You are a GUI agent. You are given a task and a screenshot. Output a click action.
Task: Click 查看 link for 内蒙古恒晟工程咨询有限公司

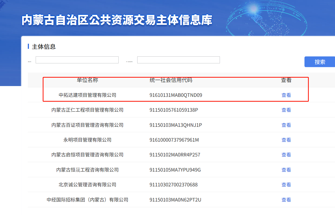coord(286,170)
